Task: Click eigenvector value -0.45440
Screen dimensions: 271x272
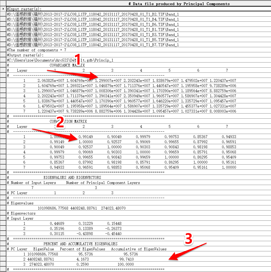Action: (113, 234)
